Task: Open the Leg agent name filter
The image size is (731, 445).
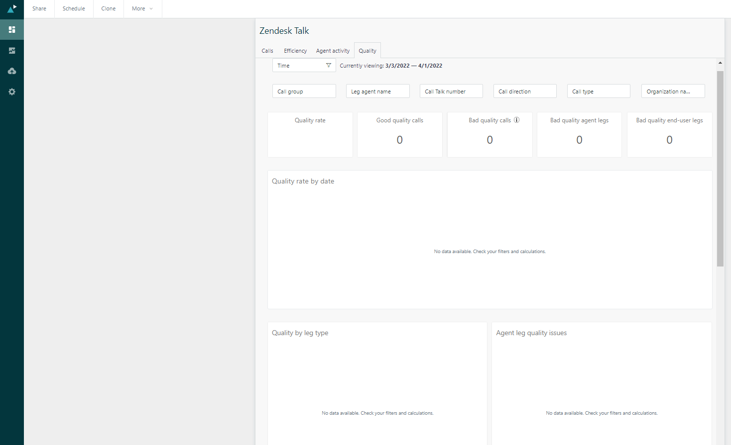Action: pos(377,91)
